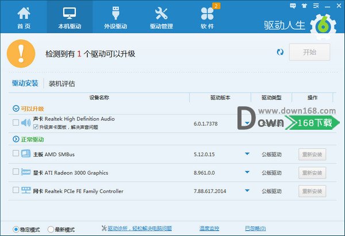Click the software badge showing 2
This screenshot has width=345, height=236.
click(x=216, y=6)
